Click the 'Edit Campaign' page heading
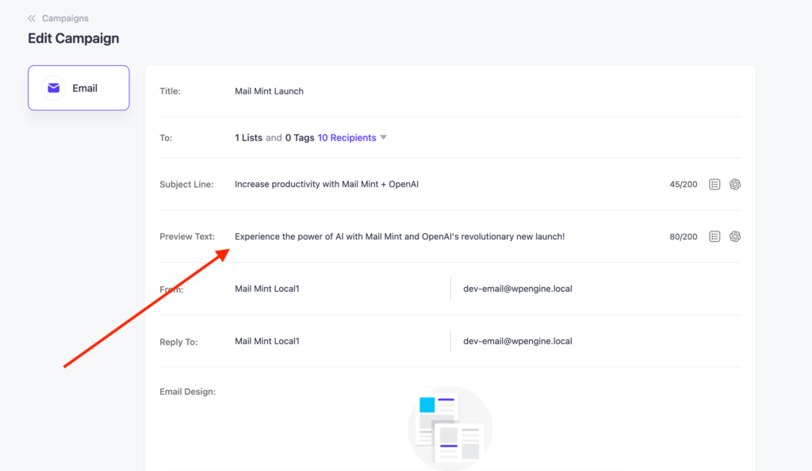Screen dimensions: 812x471 click(x=74, y=38)
